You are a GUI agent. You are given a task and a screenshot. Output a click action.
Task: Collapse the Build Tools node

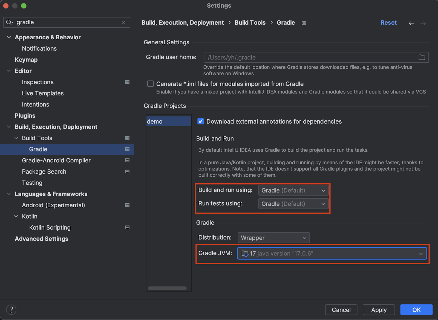(x=16, y=138)
